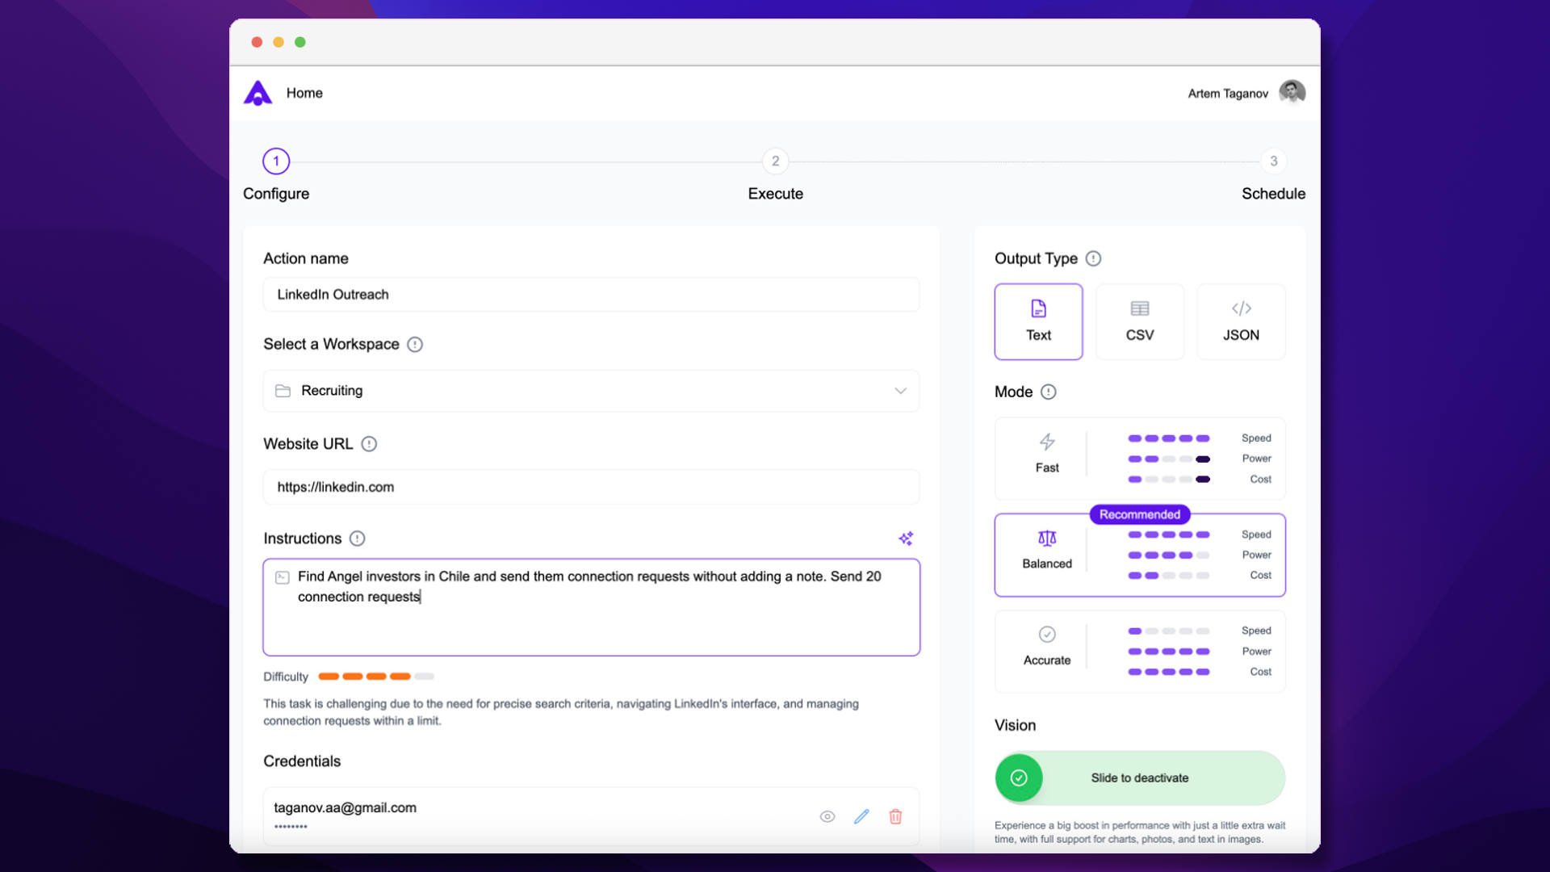Click the Action name input field
Screen dimensions: 1550x872
591,295
